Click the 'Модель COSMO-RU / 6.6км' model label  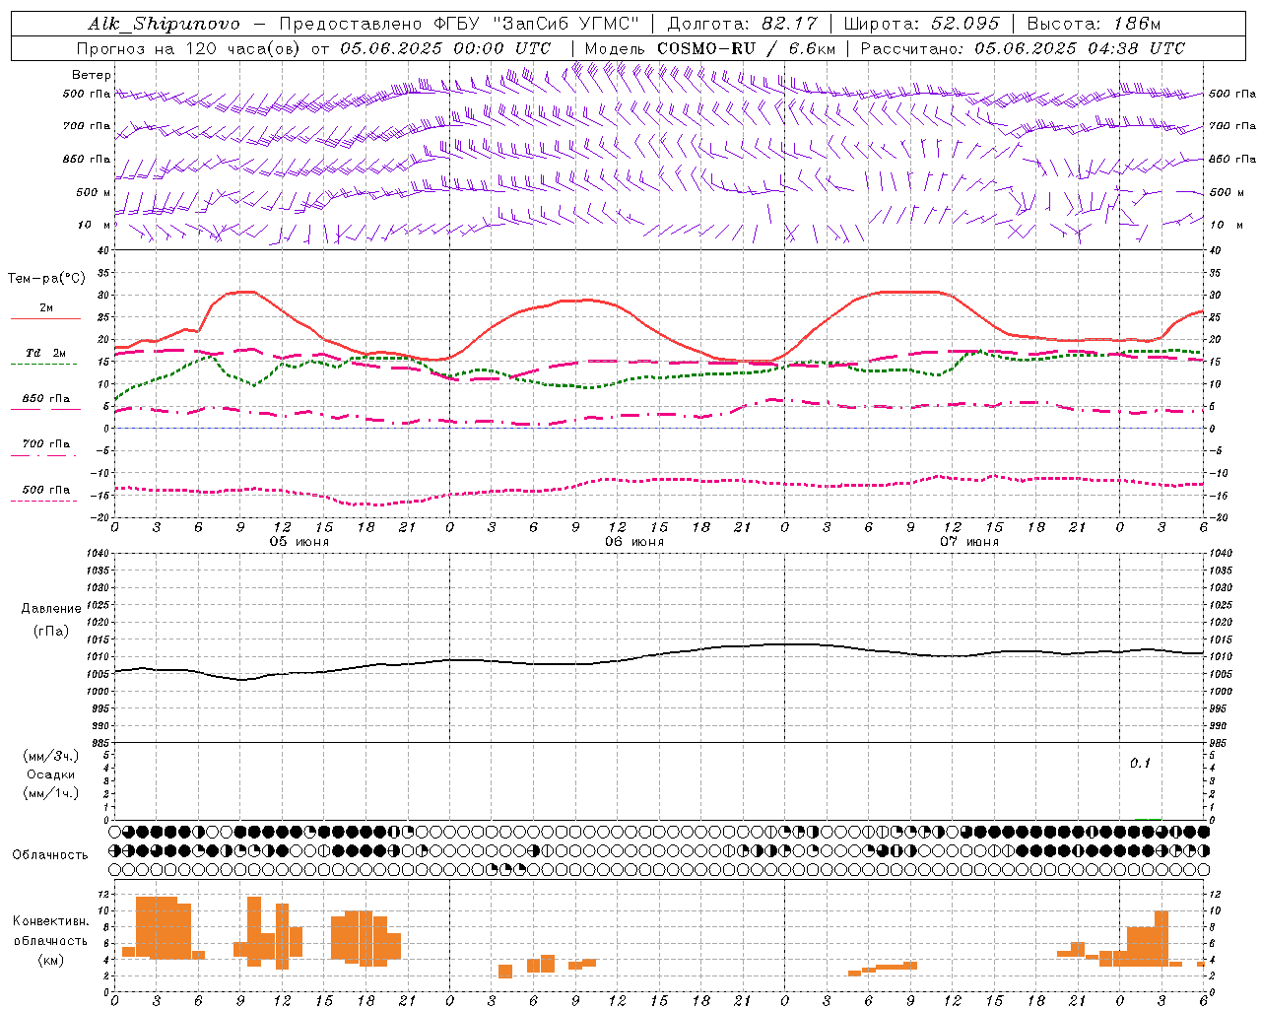tap(710, 48)
